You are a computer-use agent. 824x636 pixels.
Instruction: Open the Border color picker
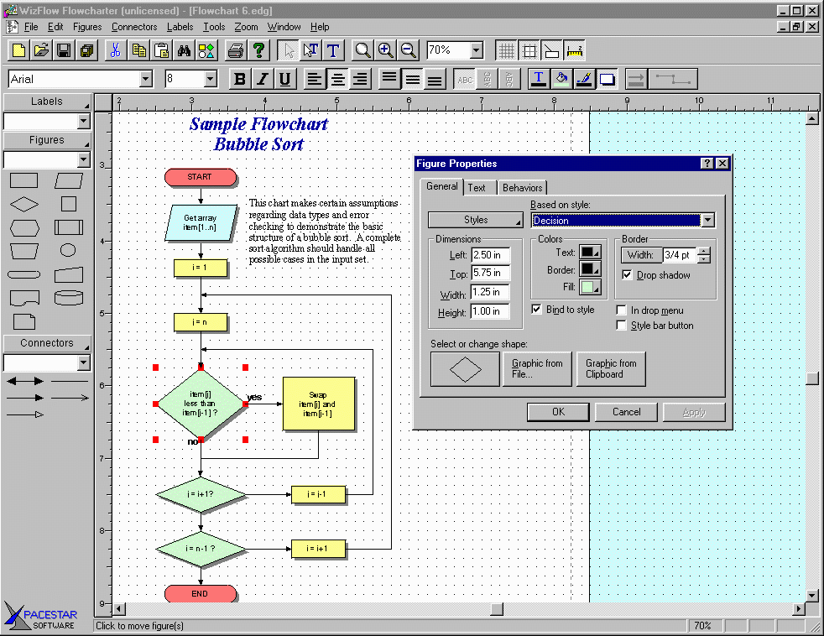pos(590,269)
